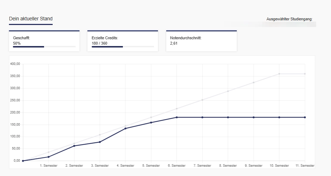
Task: Click the gray target point at 9. Semester
Action: [254, 82]
